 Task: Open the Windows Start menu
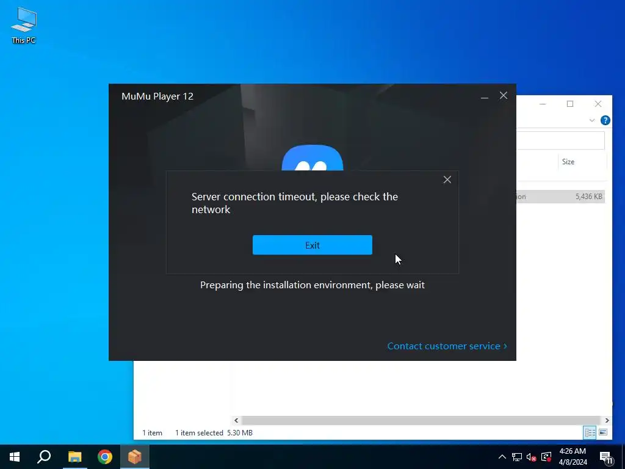tap(15, 457)
